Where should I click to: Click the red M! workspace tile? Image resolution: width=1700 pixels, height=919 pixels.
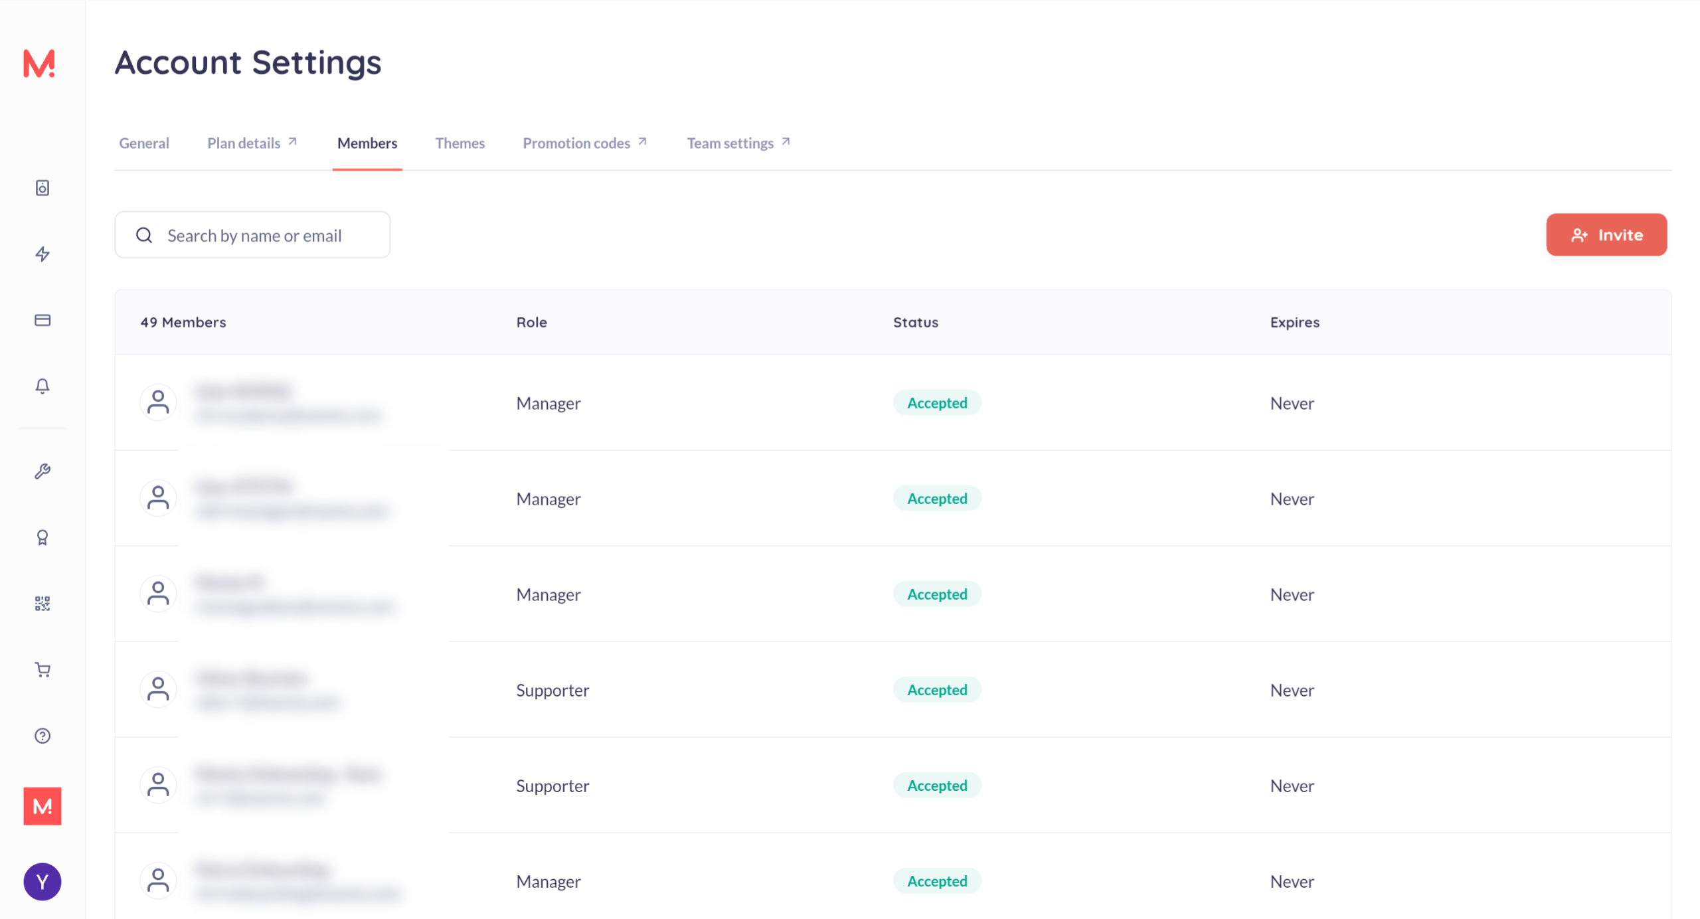42,806
